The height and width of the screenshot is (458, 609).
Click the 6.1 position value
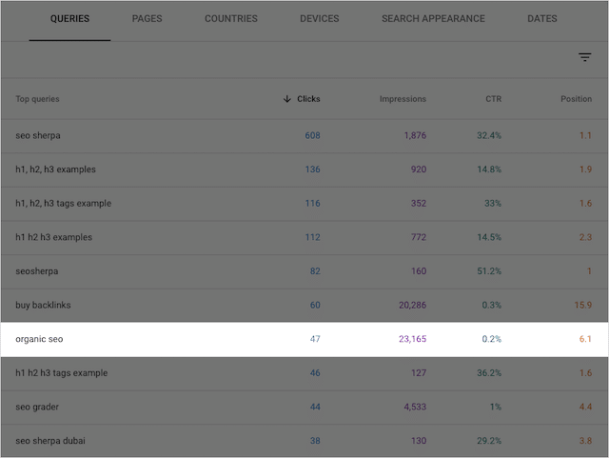pyautogui.click(x=585, y=339)
